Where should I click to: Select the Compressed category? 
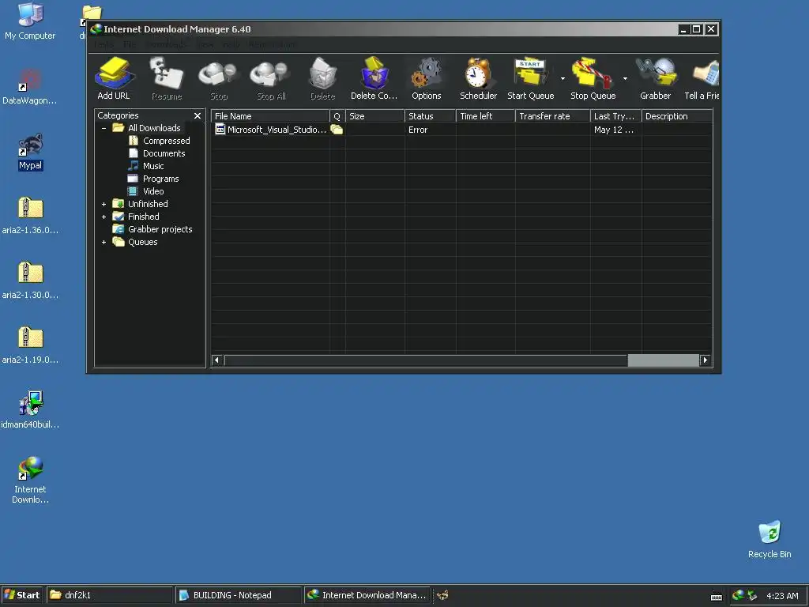tap(166, 141)
